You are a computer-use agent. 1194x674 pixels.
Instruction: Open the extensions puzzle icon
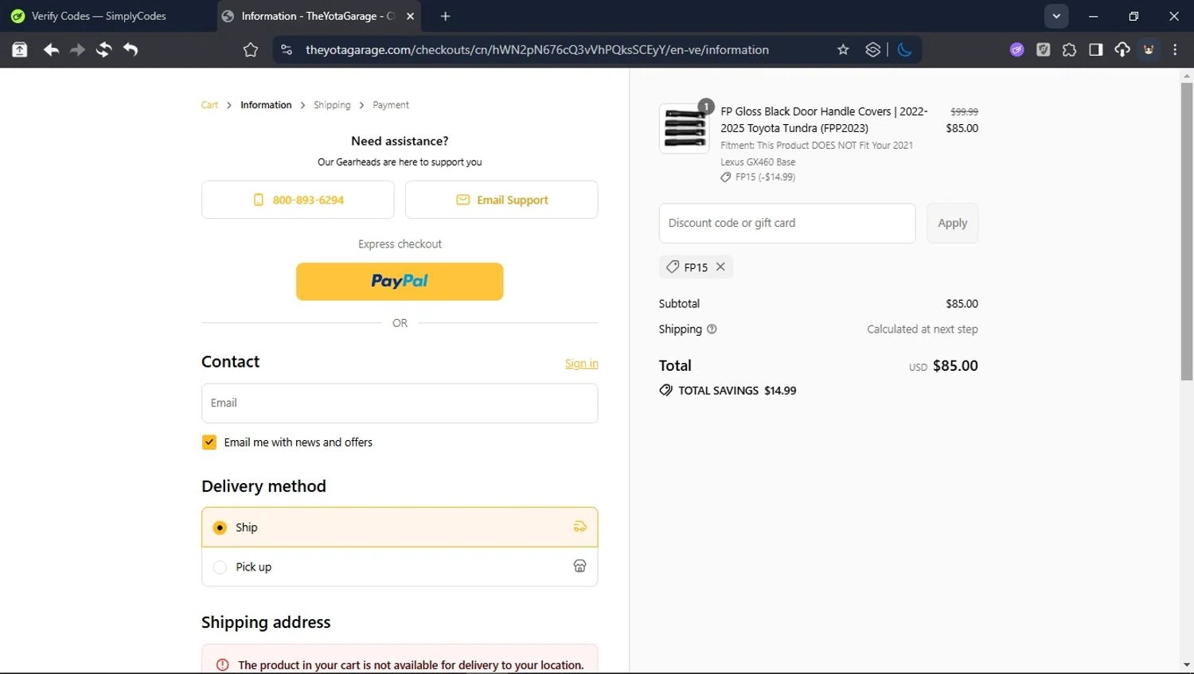[x=1069, y=50]
